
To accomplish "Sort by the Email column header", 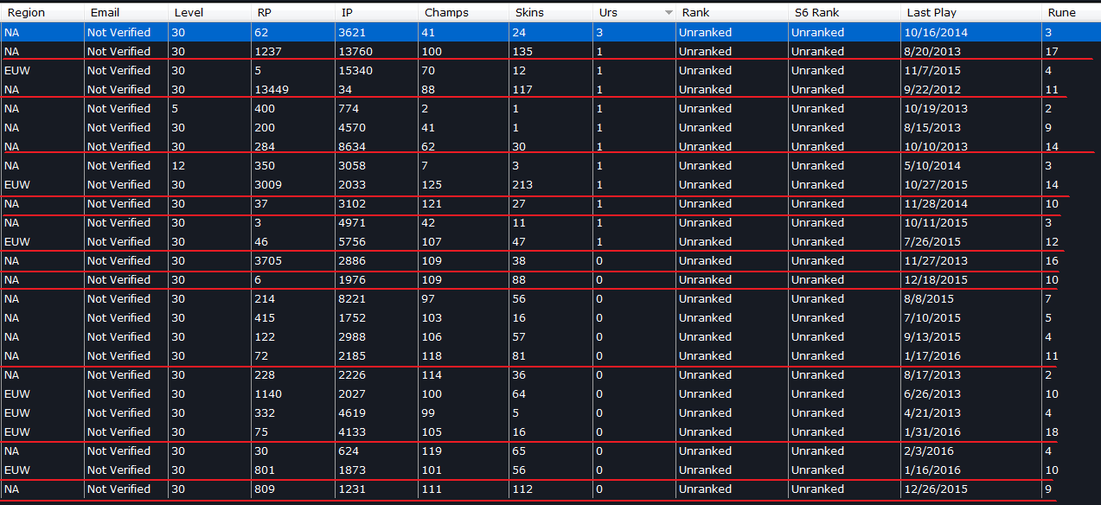I will coord(126,13).
